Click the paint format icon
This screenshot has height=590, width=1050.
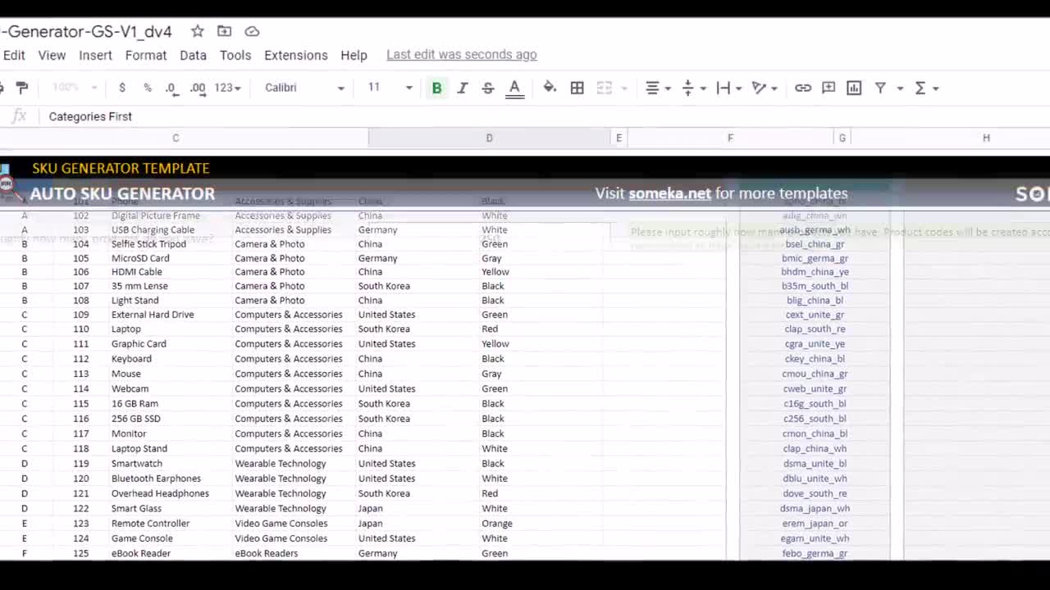[22, 88]
